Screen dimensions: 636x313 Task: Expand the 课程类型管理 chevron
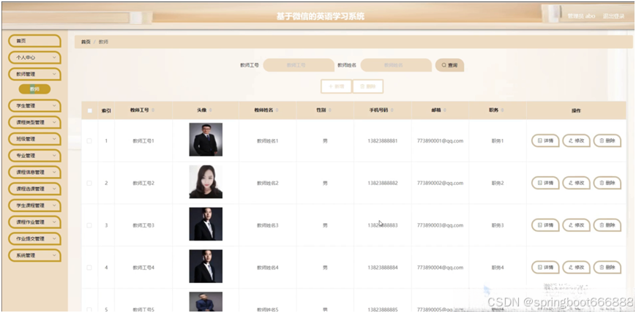[54, 122]
